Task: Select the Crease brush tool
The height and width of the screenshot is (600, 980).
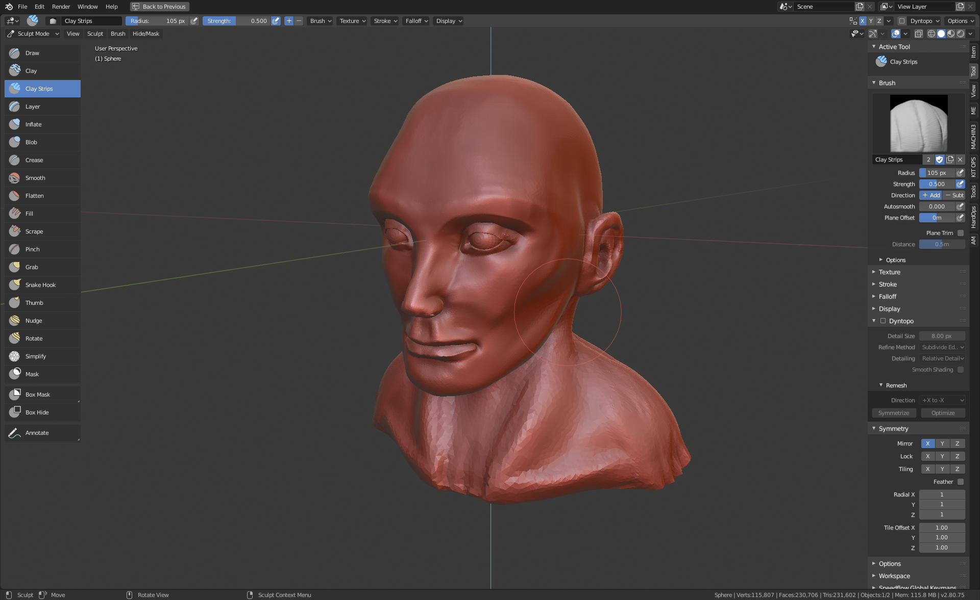Action: (x=34, y=160)
